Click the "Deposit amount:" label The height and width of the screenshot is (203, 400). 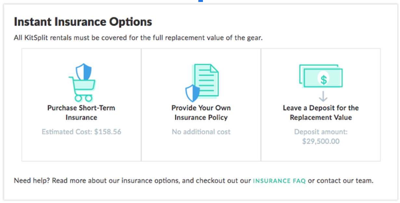coord(321,132)
